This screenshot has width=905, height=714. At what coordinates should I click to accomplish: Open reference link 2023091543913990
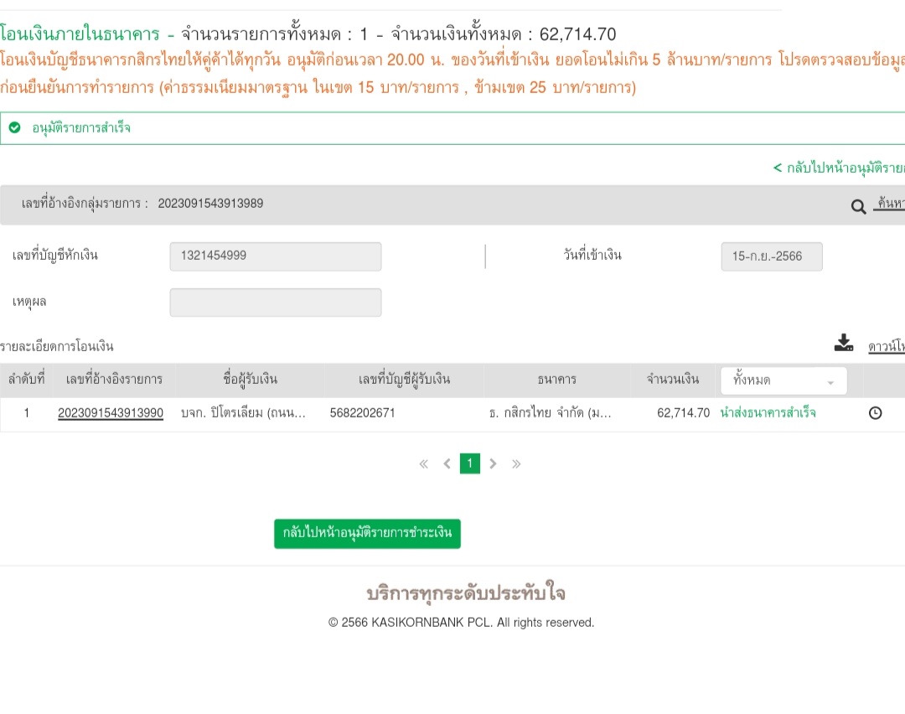tap(111, 413)
